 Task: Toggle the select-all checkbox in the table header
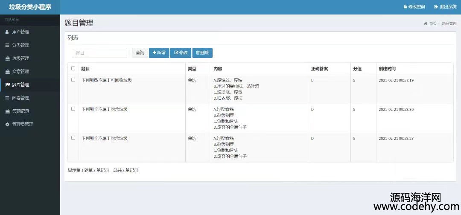[x=73, y=68]
